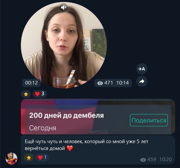Click the 00:12 duration badge
The width and height of the screenshot is (180, 168).
[31, 83]
